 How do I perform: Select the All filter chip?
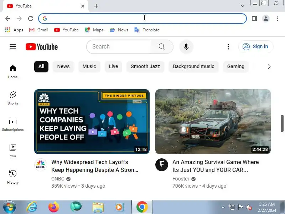tap(41, 67)
